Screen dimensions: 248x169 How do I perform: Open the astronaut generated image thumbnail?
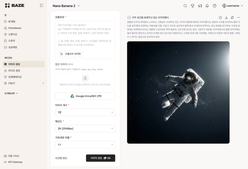(178, 92)
